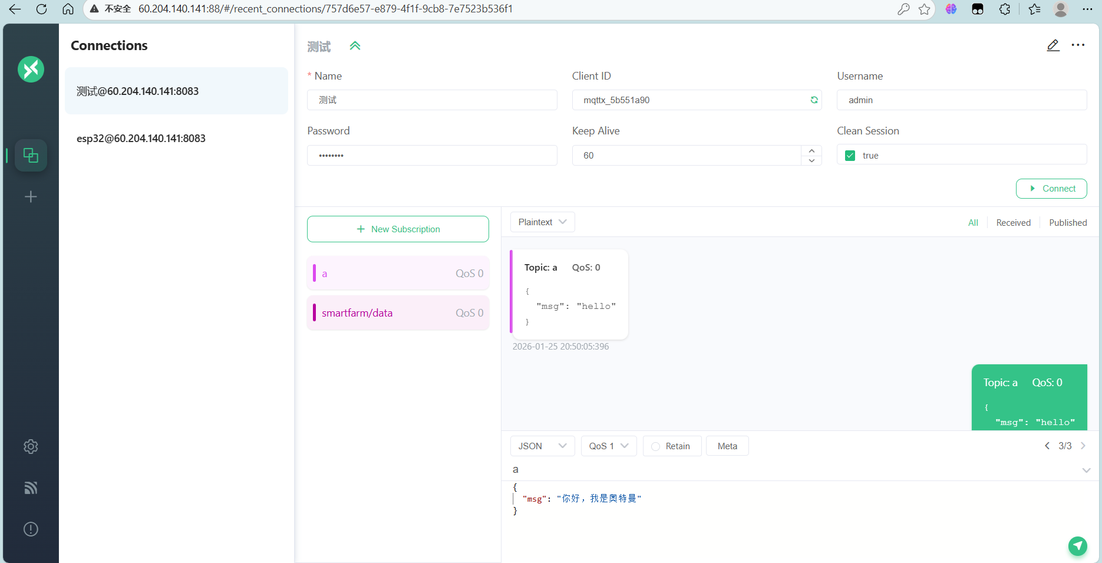Expand the QoS 1 dropdown
This screenshot has width=1102, height=563.
click(x=608, y=446)
